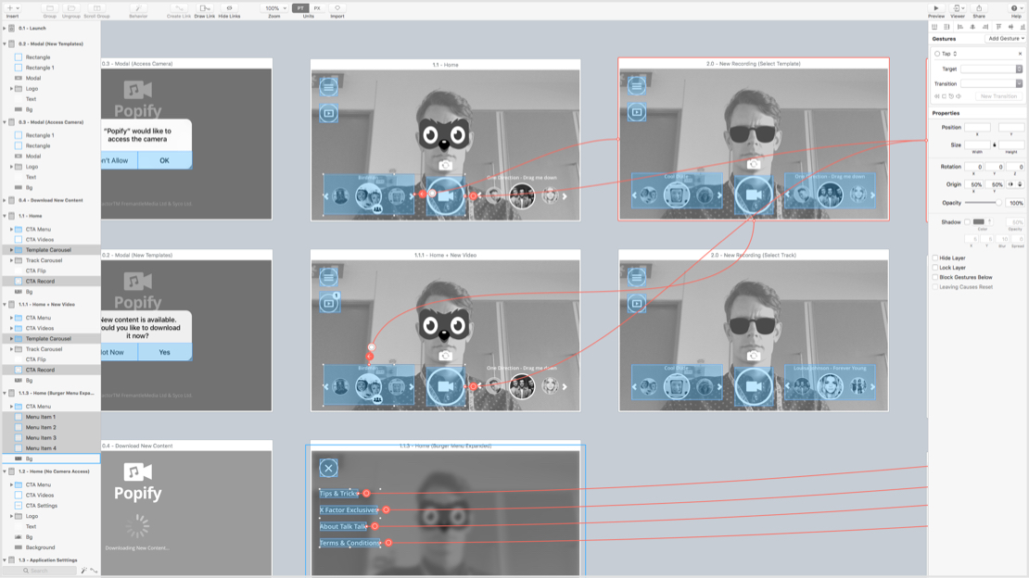Open the Help question mark icon
Viewport: 1029px width, 578px height.
pos(1014,8)
